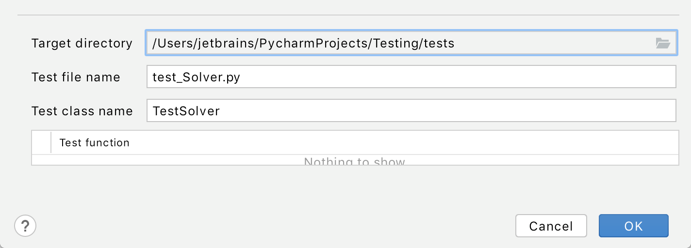Screen dimensions: 691x248
Task: Click the divider left of Test function header
Action: click(x=51, y=142)
